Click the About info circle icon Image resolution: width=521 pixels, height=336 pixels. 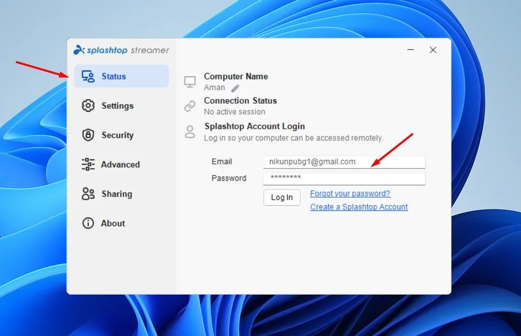(88, 223)
